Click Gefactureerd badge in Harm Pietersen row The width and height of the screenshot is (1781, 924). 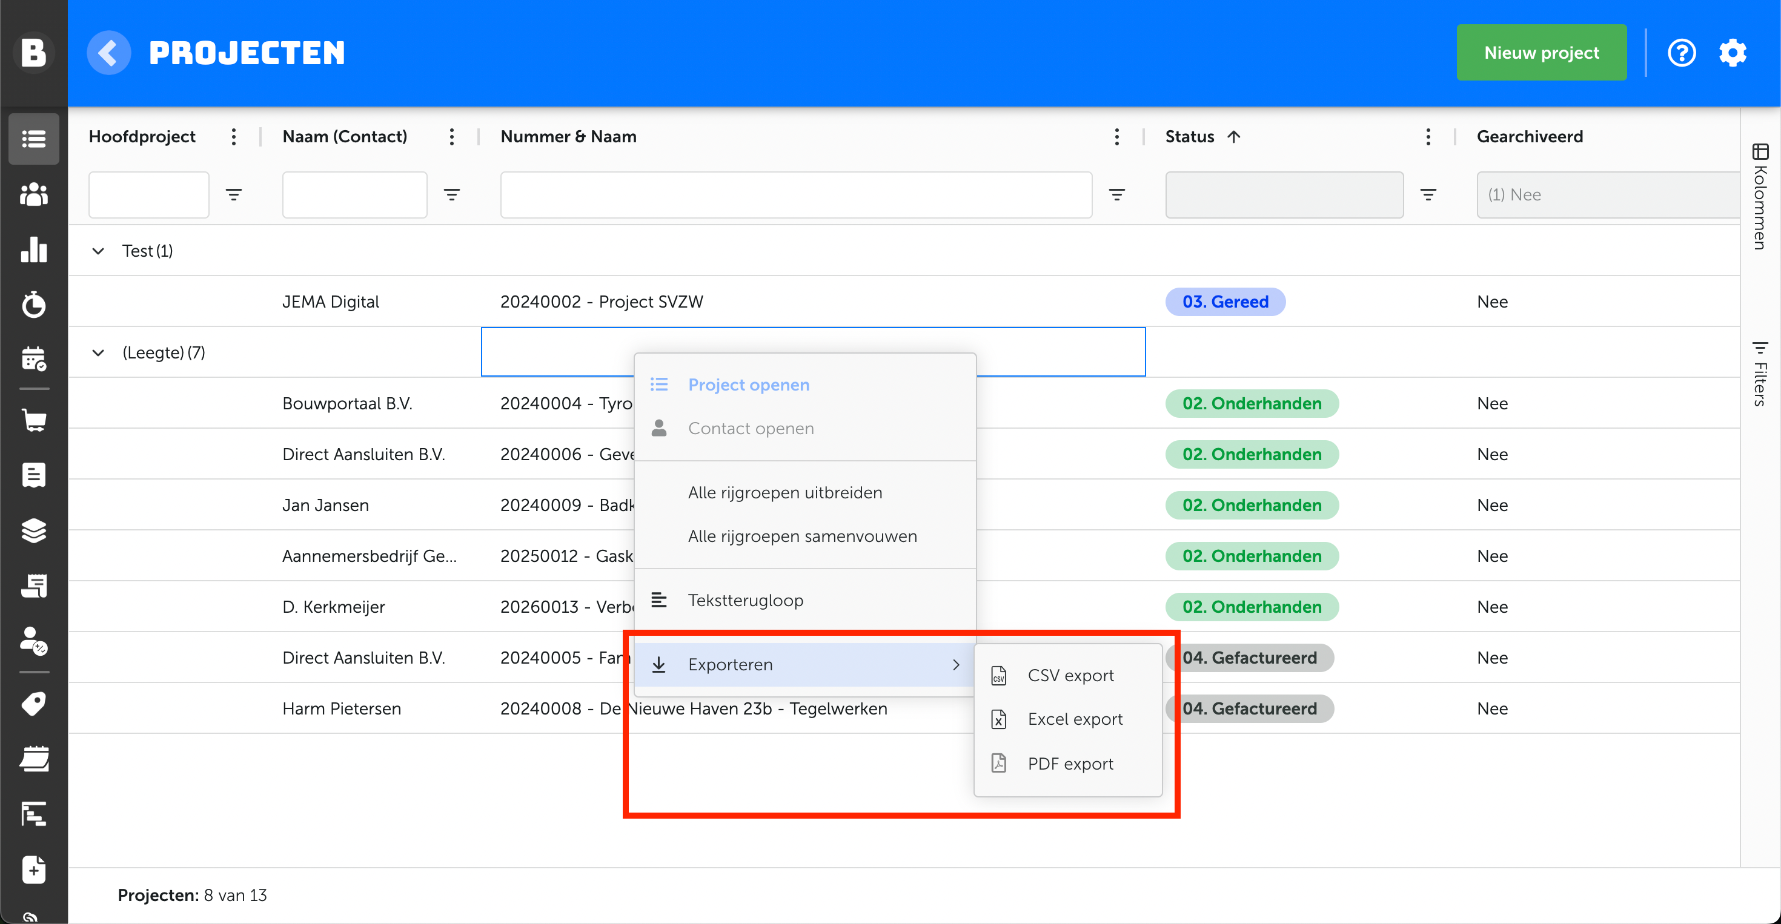tap(1249, 708)
